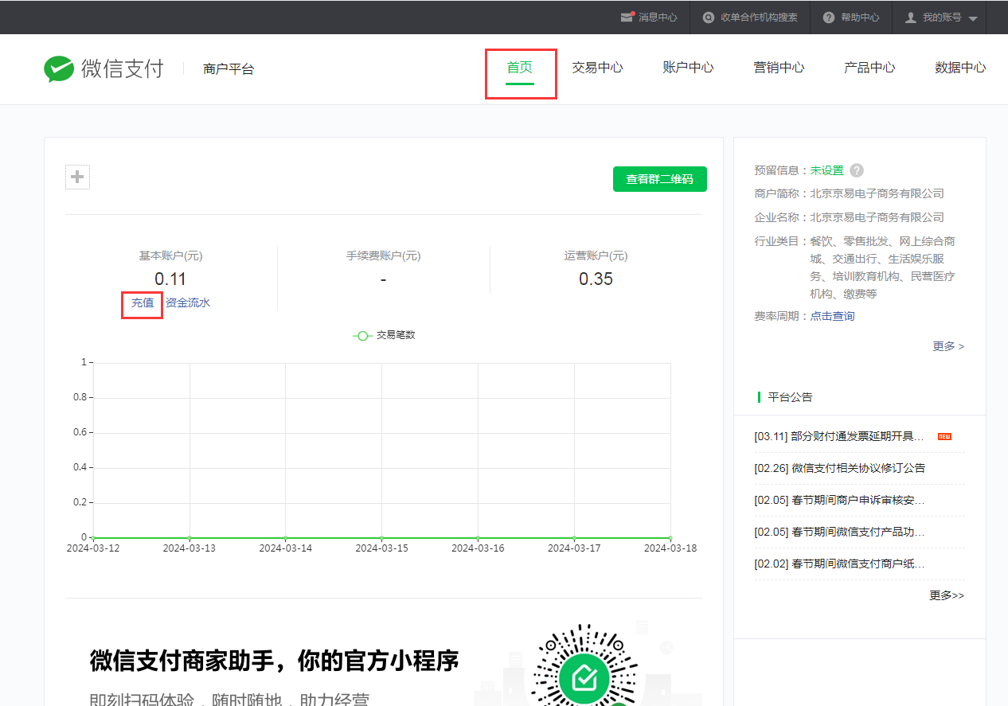Screen dimensions: 1008x706
Task: Go to the 营销中心 tab
Action: [x=779, y=68]
